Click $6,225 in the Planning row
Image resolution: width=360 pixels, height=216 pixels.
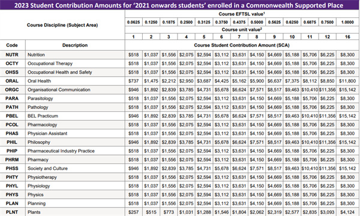point(327,203)
